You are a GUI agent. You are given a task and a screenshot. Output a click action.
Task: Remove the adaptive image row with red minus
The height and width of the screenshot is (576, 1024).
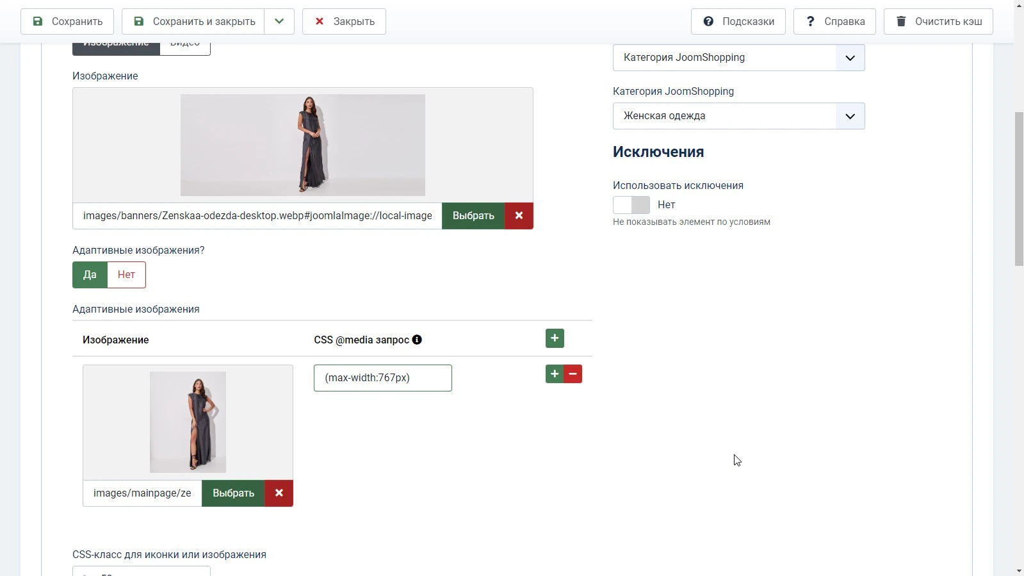click(x=573, y=374)
